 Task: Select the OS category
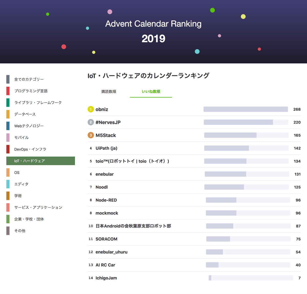17,173
